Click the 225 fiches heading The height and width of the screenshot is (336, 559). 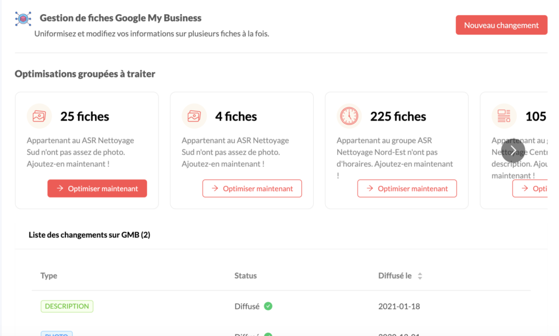pyautogui.click(x=398, y=117)
